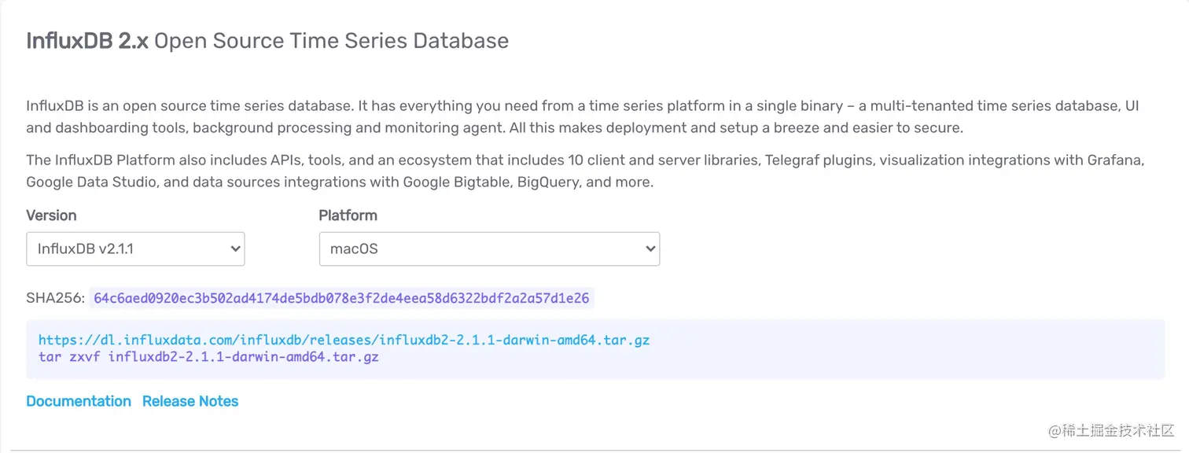Click the SHA256 label
This screenshot has height=453, width=1189.
[55, 297]
